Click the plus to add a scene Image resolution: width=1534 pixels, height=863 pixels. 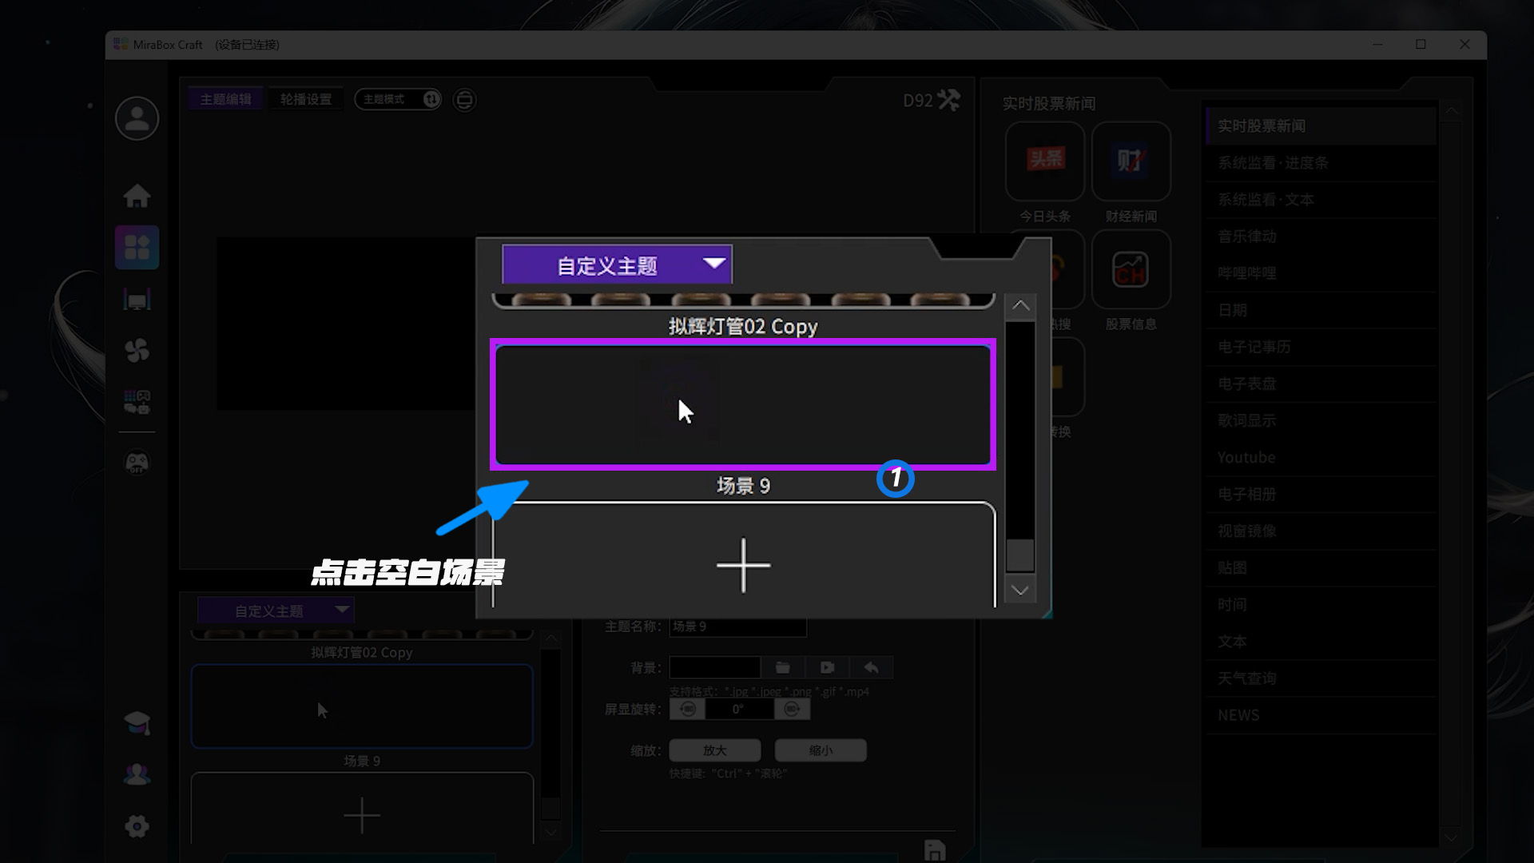pyautogui.click(x=743, y=565)
